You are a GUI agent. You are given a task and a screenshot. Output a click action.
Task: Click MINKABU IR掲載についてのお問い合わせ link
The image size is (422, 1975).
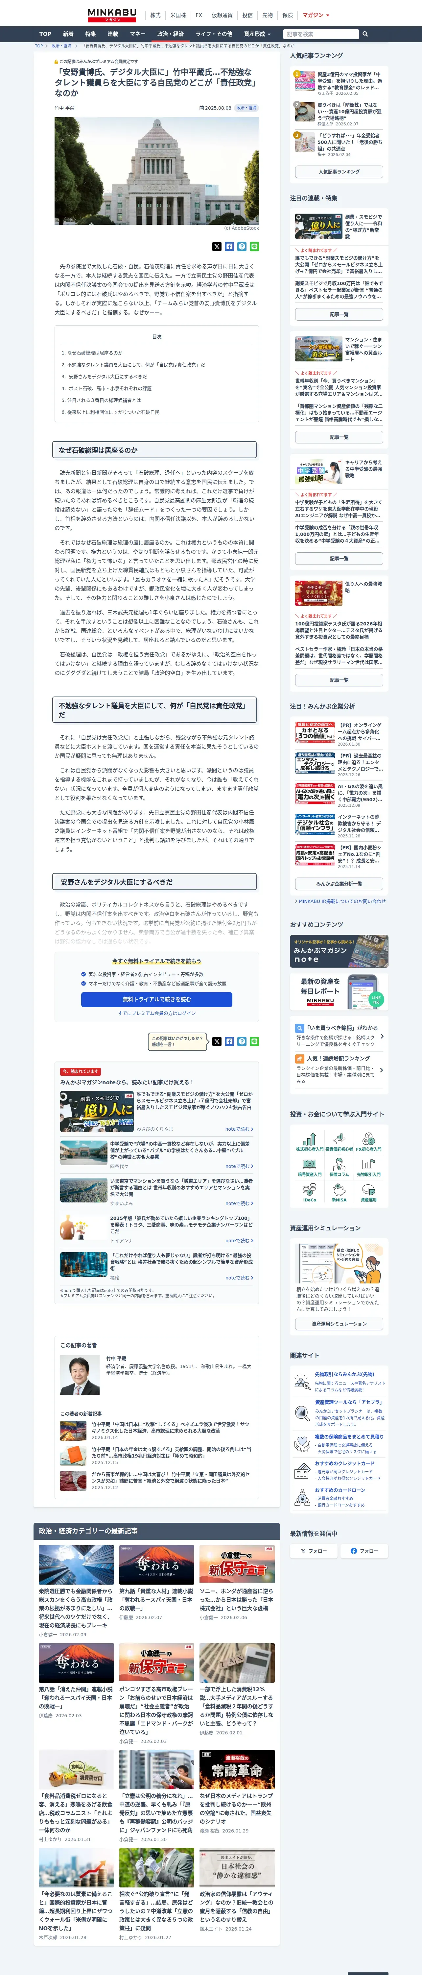pyautogui.click(x=340, y=901)
